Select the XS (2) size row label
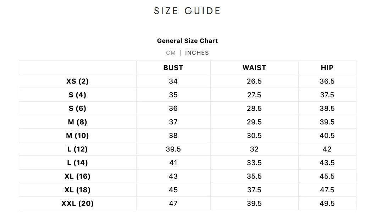 77,81
